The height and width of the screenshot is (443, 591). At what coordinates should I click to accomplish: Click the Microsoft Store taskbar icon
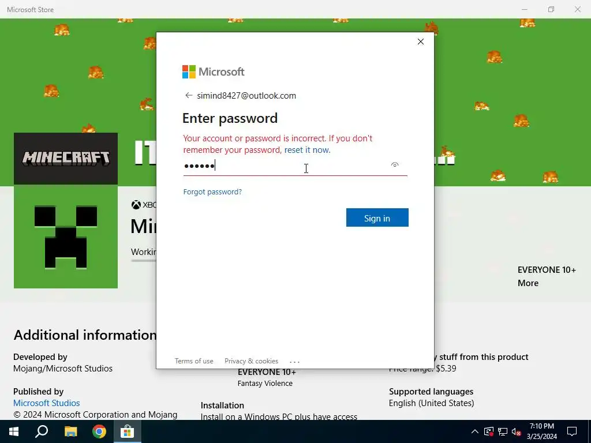[x=128, y=431]
